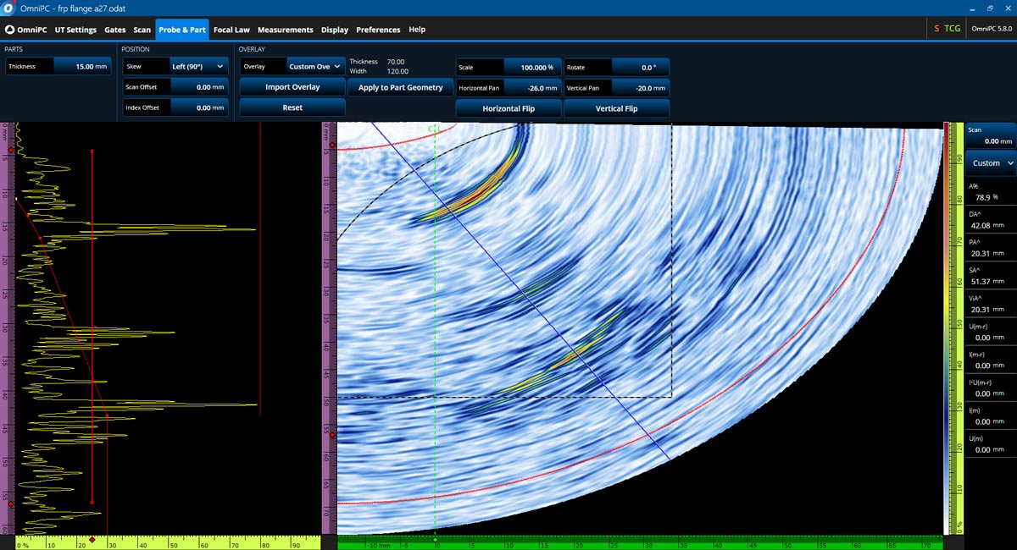Image resolution: width=1017 pixels, height=550 pixels.
Task: Edit the Thickness value field
Action: [81, 66]
